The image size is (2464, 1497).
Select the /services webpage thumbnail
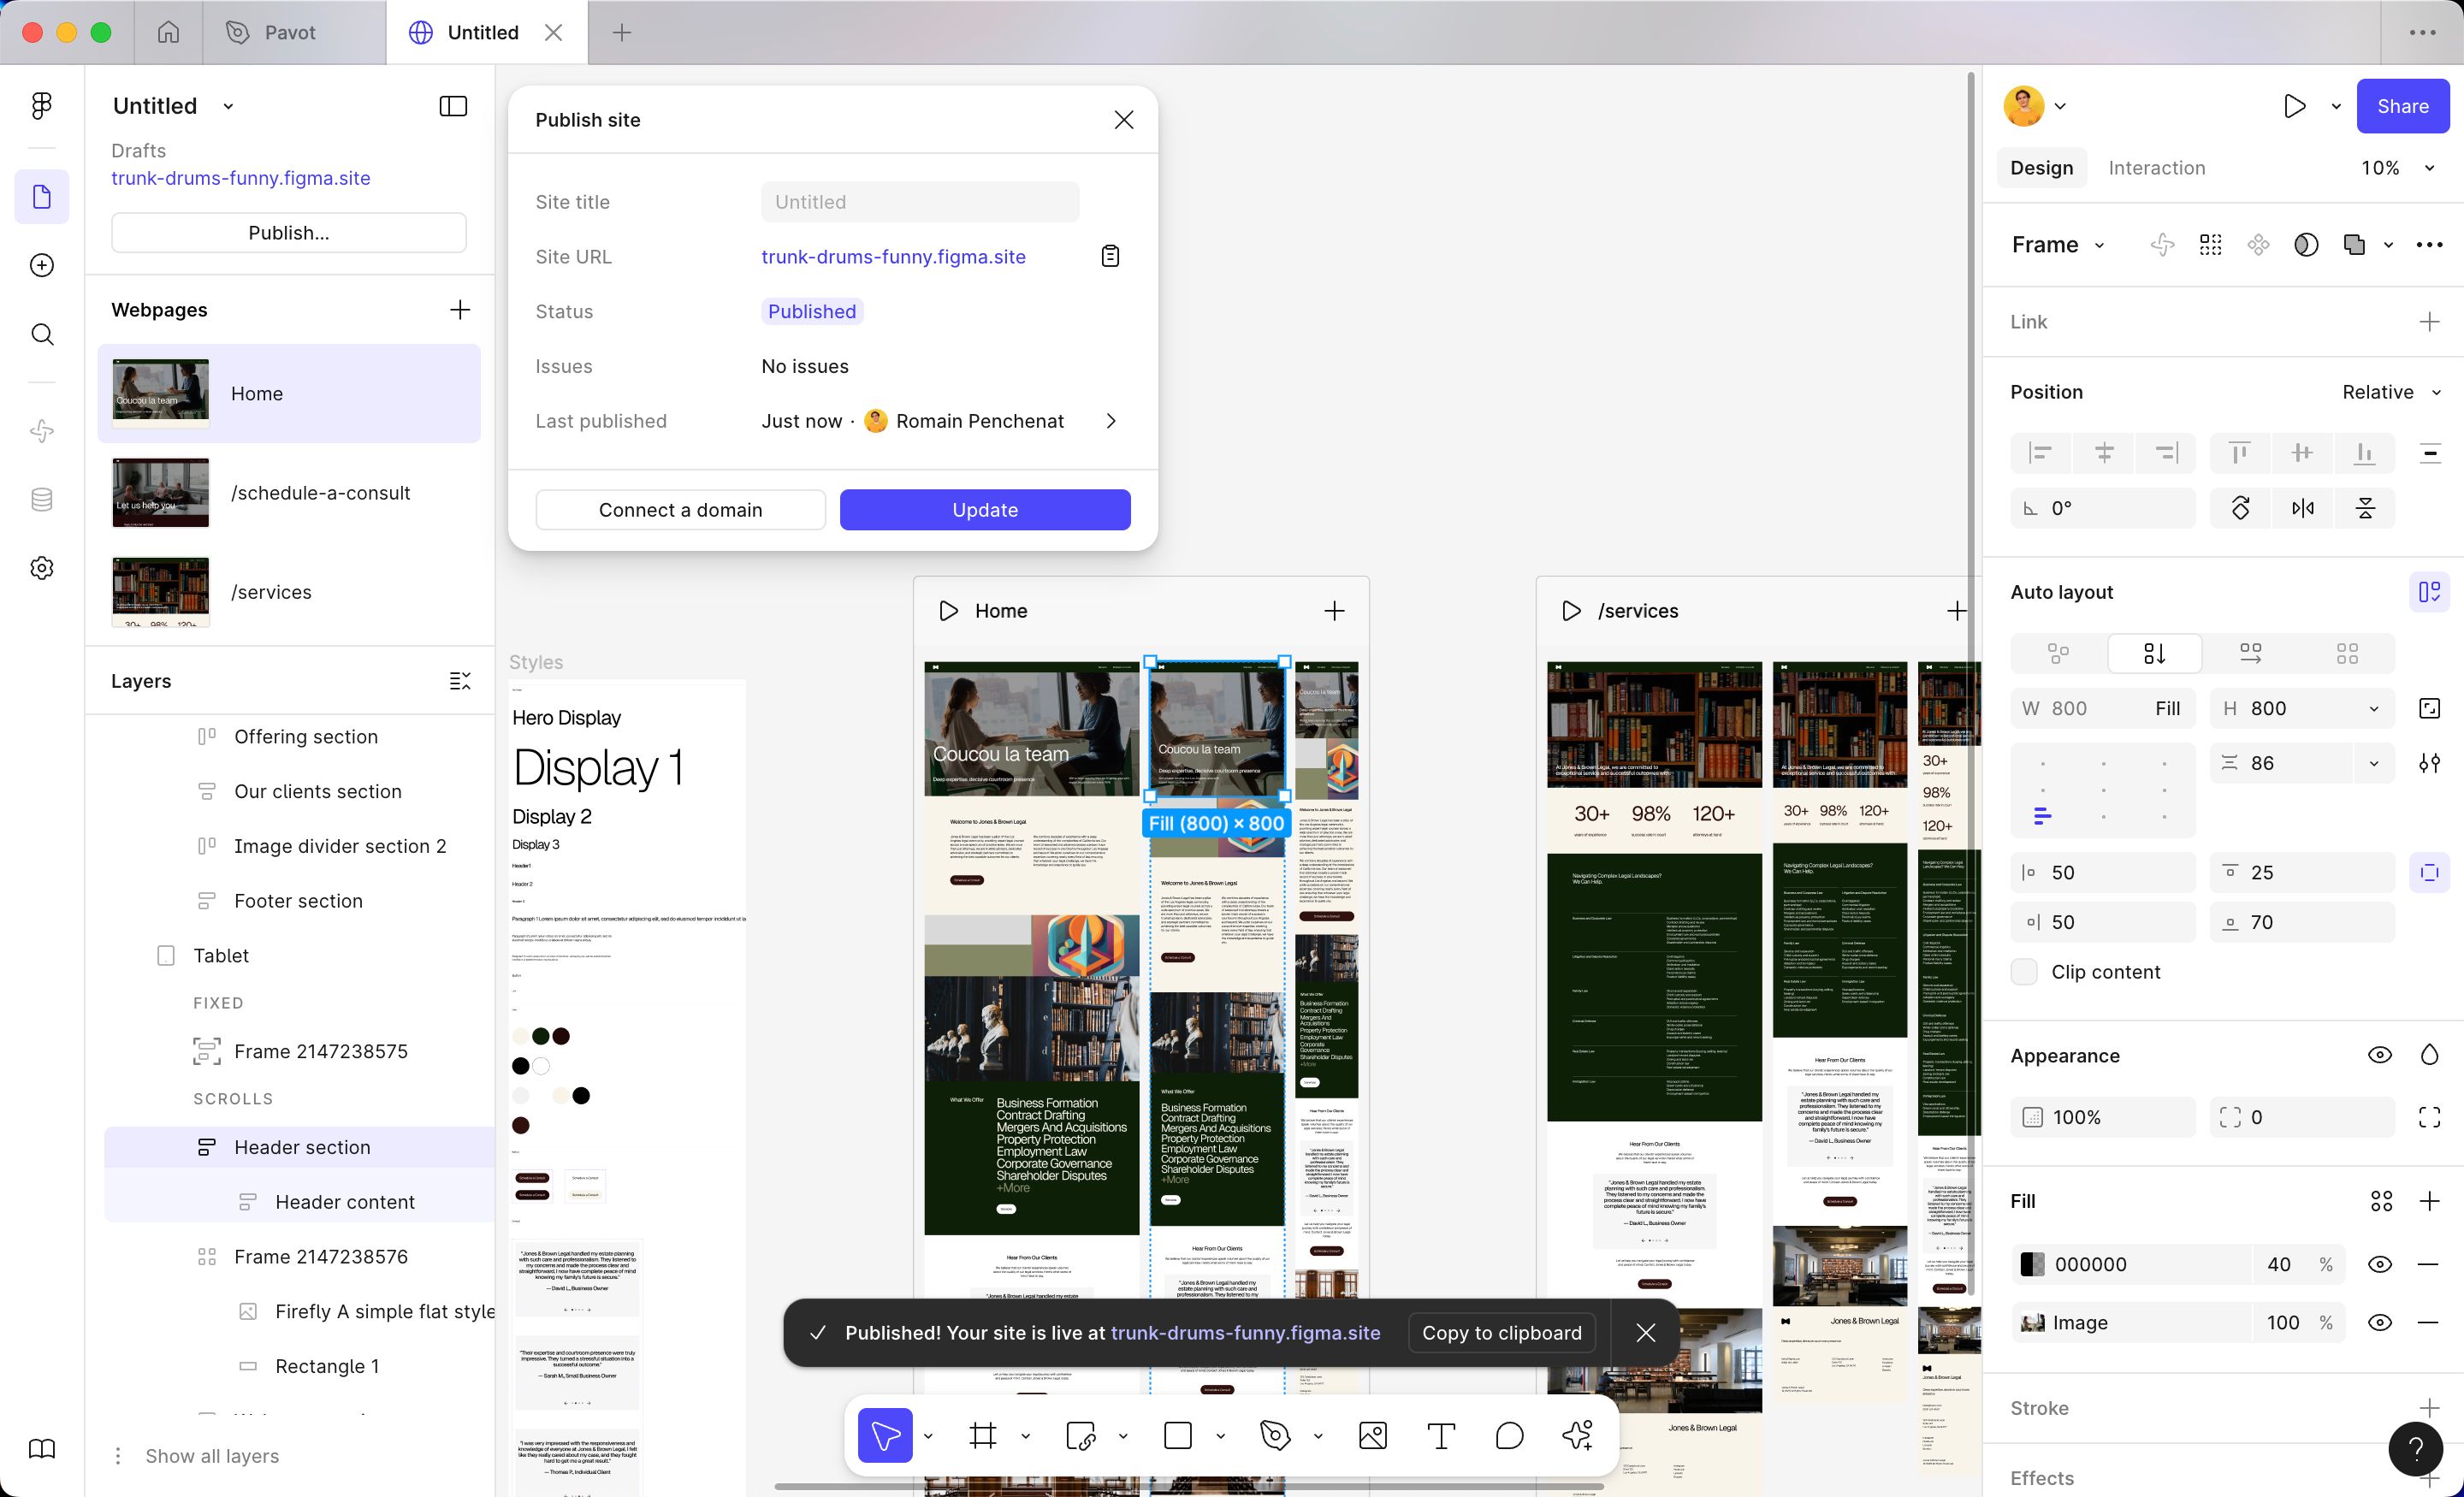[161, 591]
